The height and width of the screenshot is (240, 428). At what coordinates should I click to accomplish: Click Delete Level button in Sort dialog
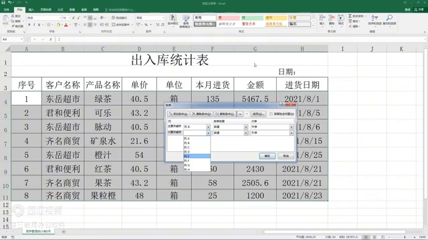click(x=201, y=114)
